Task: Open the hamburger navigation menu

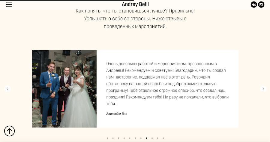Action: click(9, 5)
